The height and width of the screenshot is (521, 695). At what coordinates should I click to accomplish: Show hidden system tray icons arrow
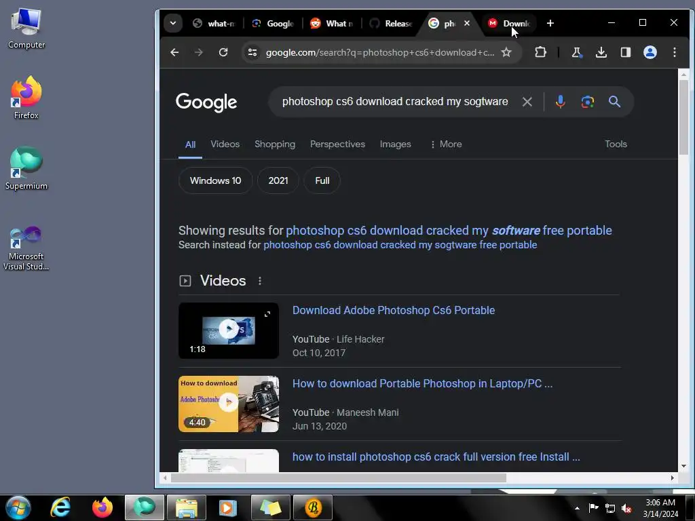coord(577,508)
